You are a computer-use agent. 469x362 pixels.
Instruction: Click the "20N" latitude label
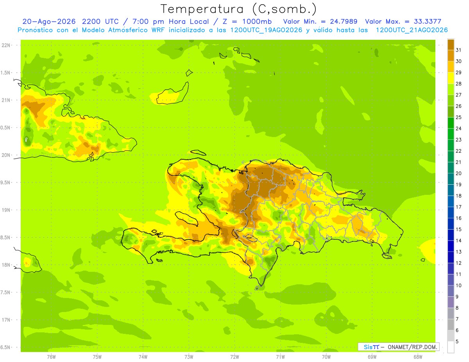7,155
